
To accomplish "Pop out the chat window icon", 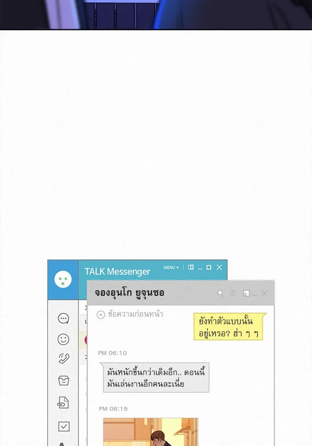I will (x=246, y=293).
